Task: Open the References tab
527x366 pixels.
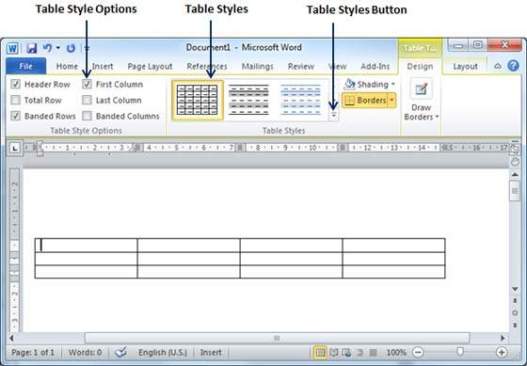Action: [x=207, y=66]
